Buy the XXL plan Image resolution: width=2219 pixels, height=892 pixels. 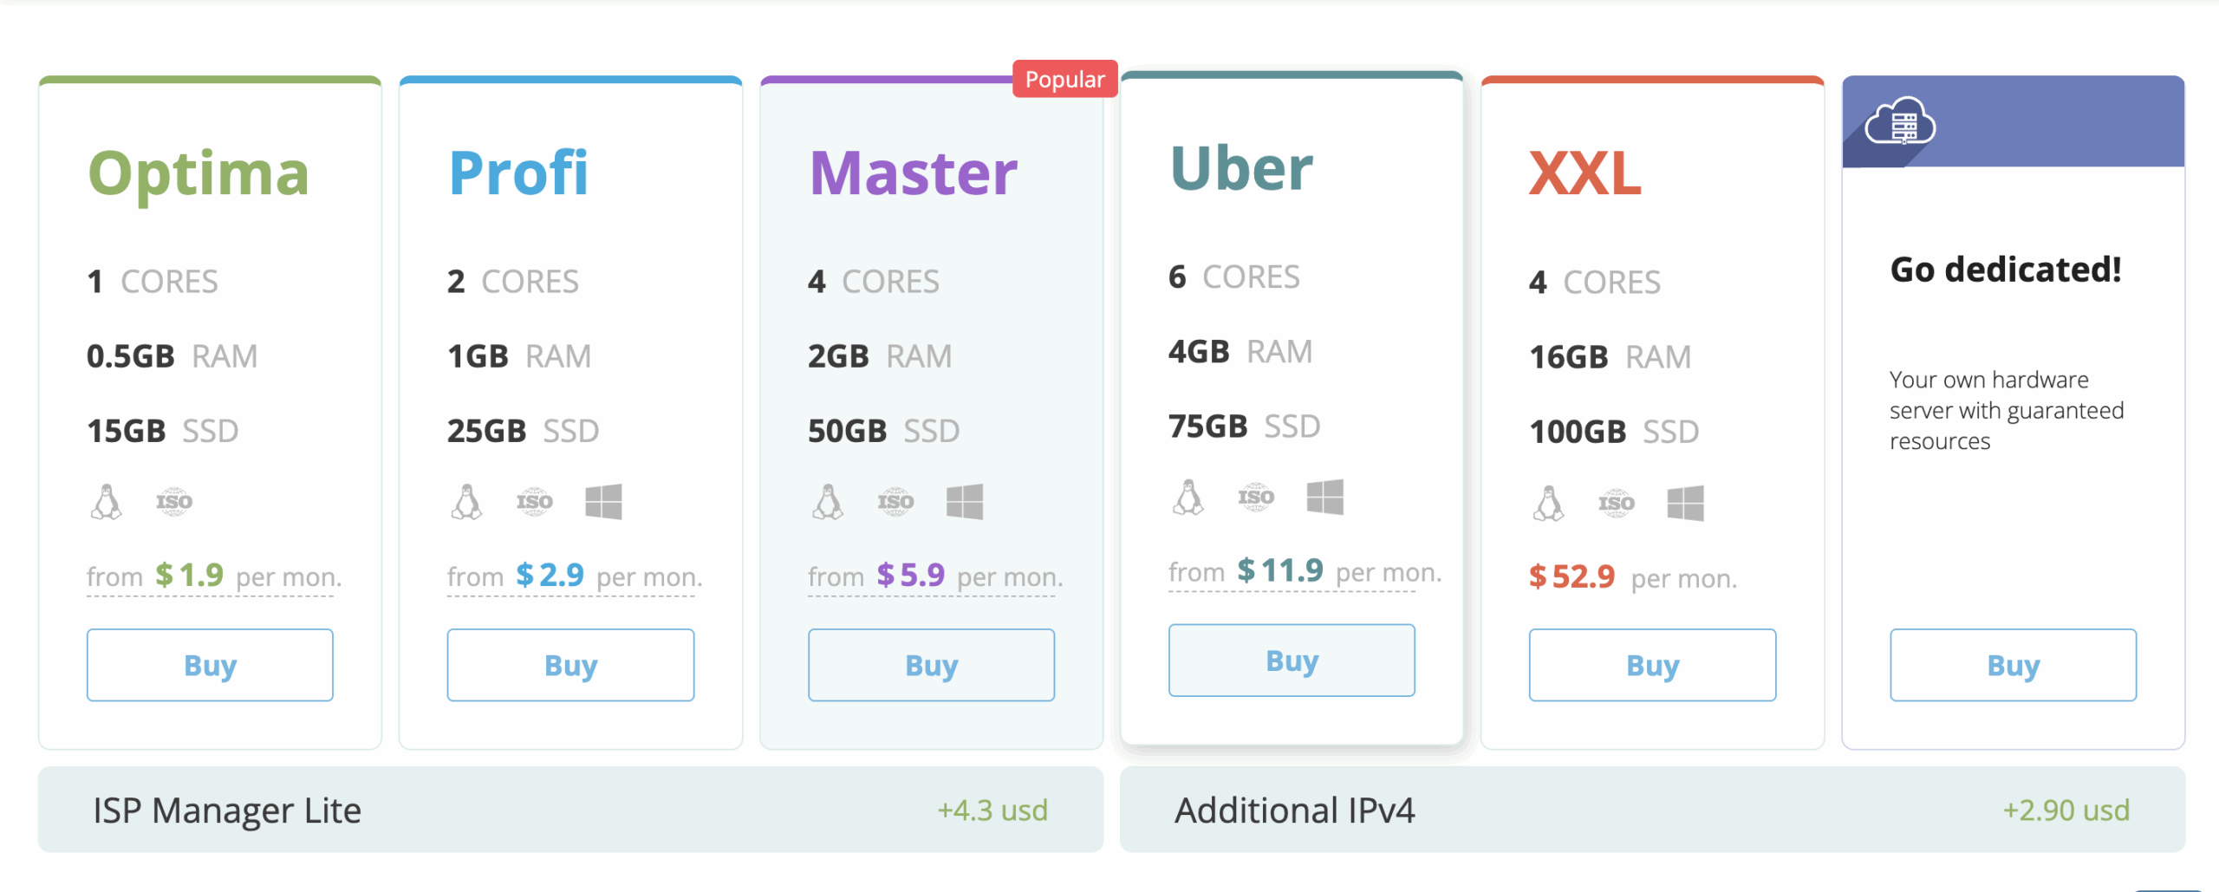[1652, 665]
